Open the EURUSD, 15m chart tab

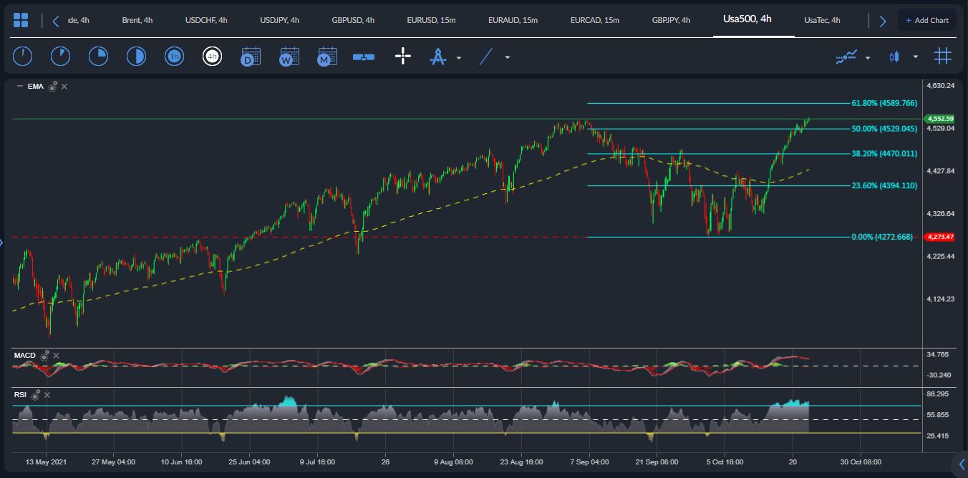432,20
